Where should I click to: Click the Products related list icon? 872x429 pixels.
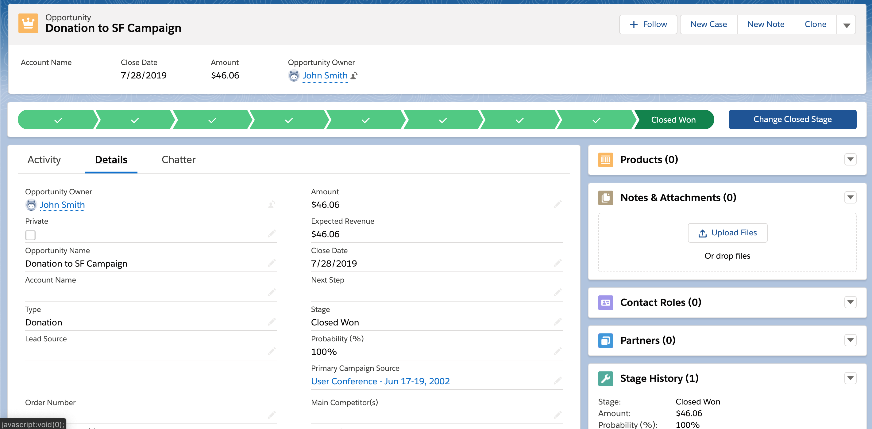[605, 160]
